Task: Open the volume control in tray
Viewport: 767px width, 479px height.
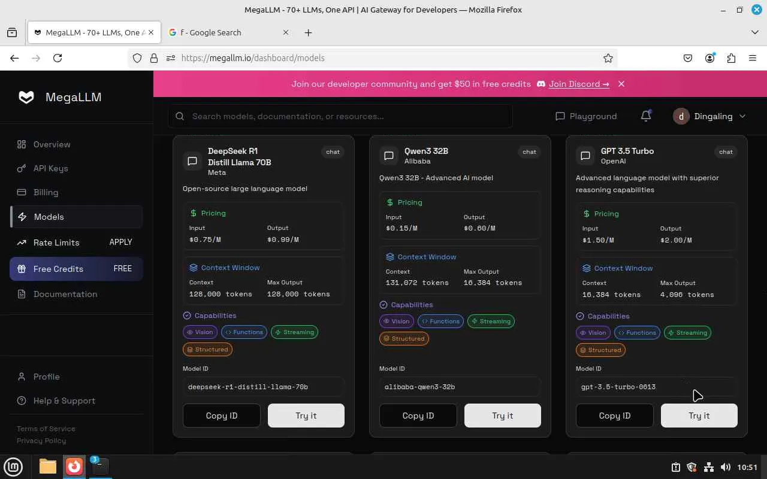Action: tap(726, 467)
